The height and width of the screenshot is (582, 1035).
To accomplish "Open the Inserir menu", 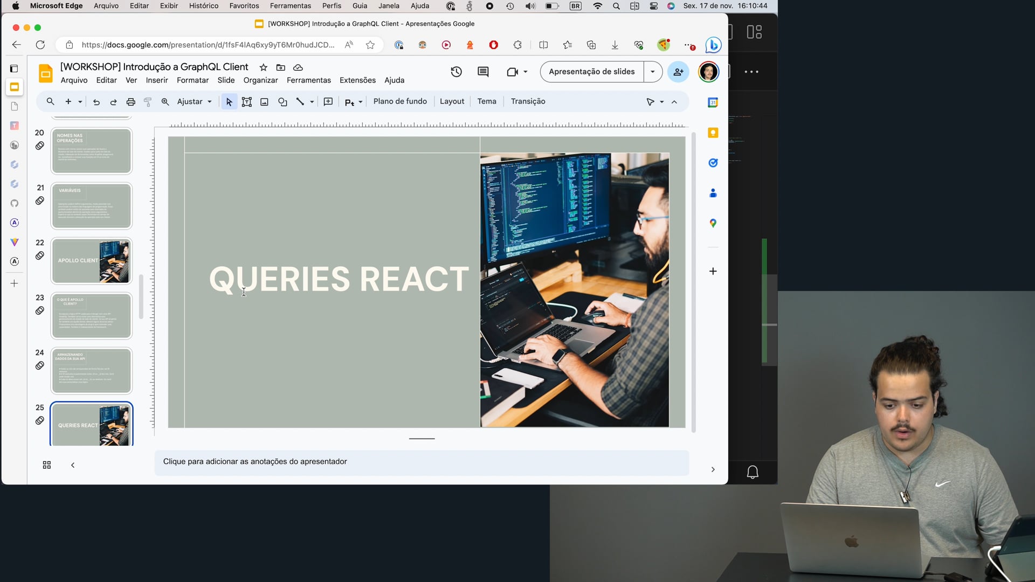I will [157, 80].
